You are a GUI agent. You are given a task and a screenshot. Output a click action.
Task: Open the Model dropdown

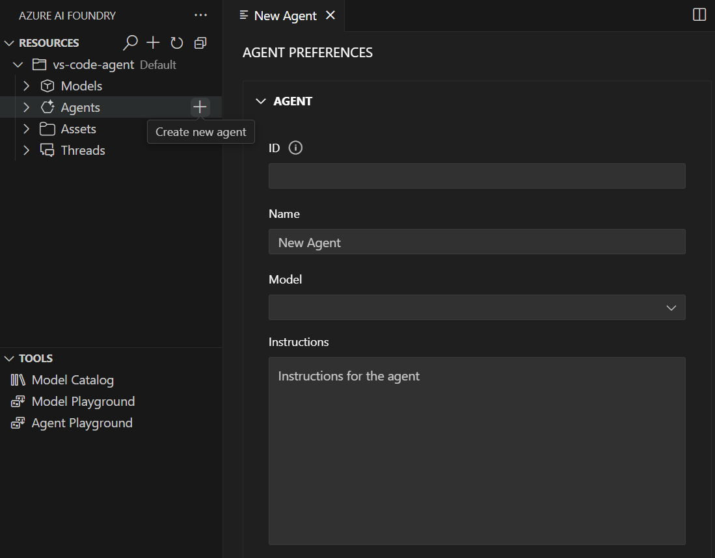coord(476,308)
